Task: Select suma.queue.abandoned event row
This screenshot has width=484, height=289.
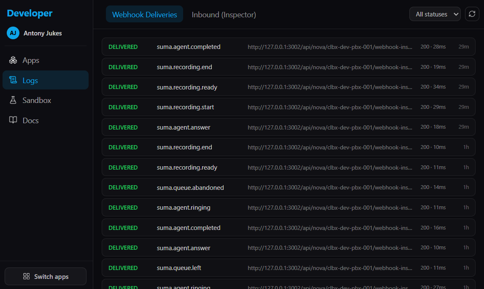Action: [288, 187]
